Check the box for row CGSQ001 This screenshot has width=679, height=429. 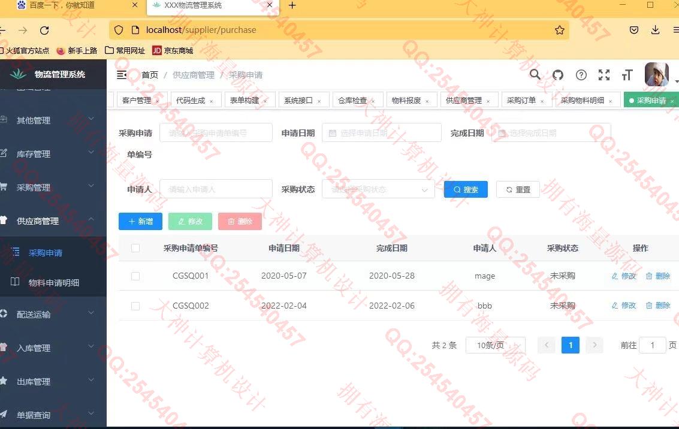point(135,276)
